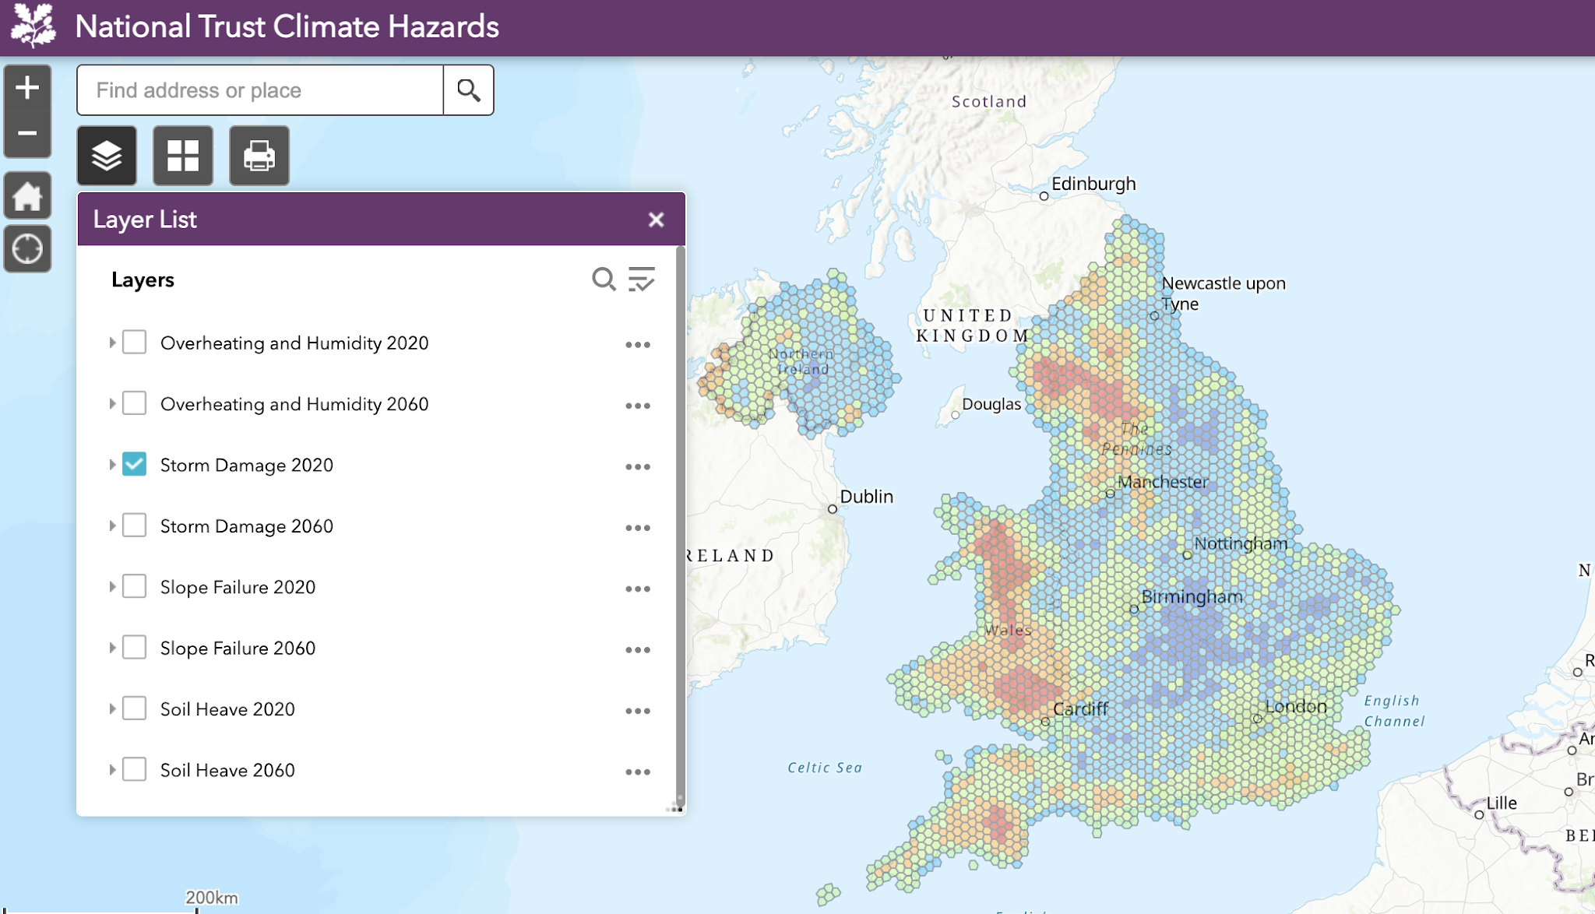The image size is (1595, 914).
Task: Enable the Soil Heave 2020 layer
Action: pos(134,708)
